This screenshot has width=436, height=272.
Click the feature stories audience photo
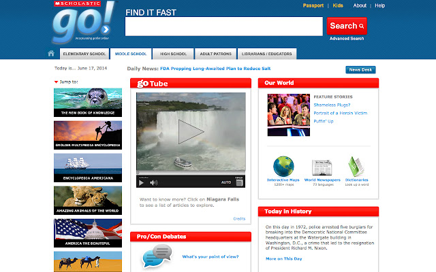[x=289, y=115]
